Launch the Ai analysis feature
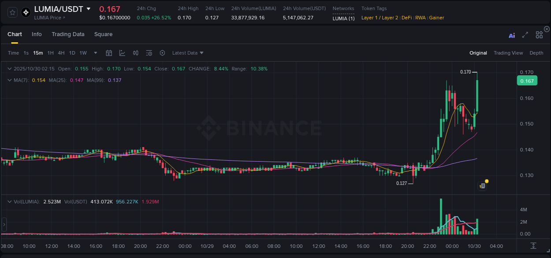 coord(512,35)
